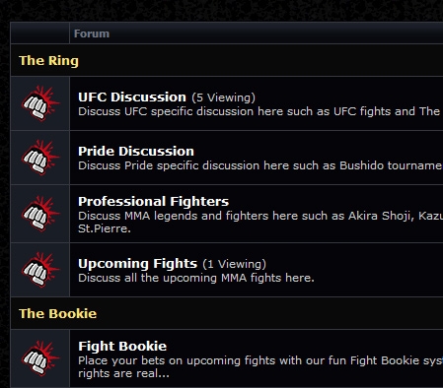443x388 pixels.
Task: Open The Ring category heading
Action: click(x=48, y=61)
